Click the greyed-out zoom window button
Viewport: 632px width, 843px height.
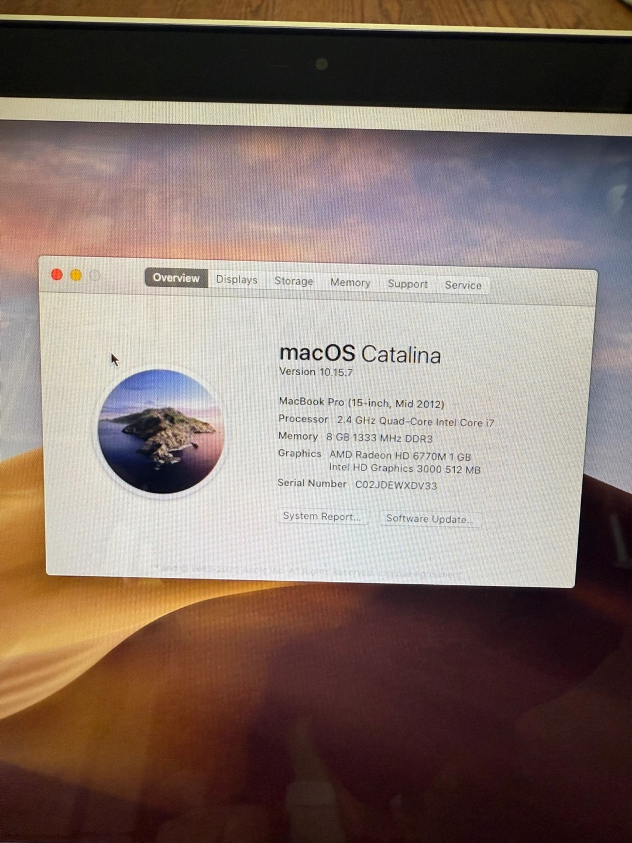click(95, 276)
